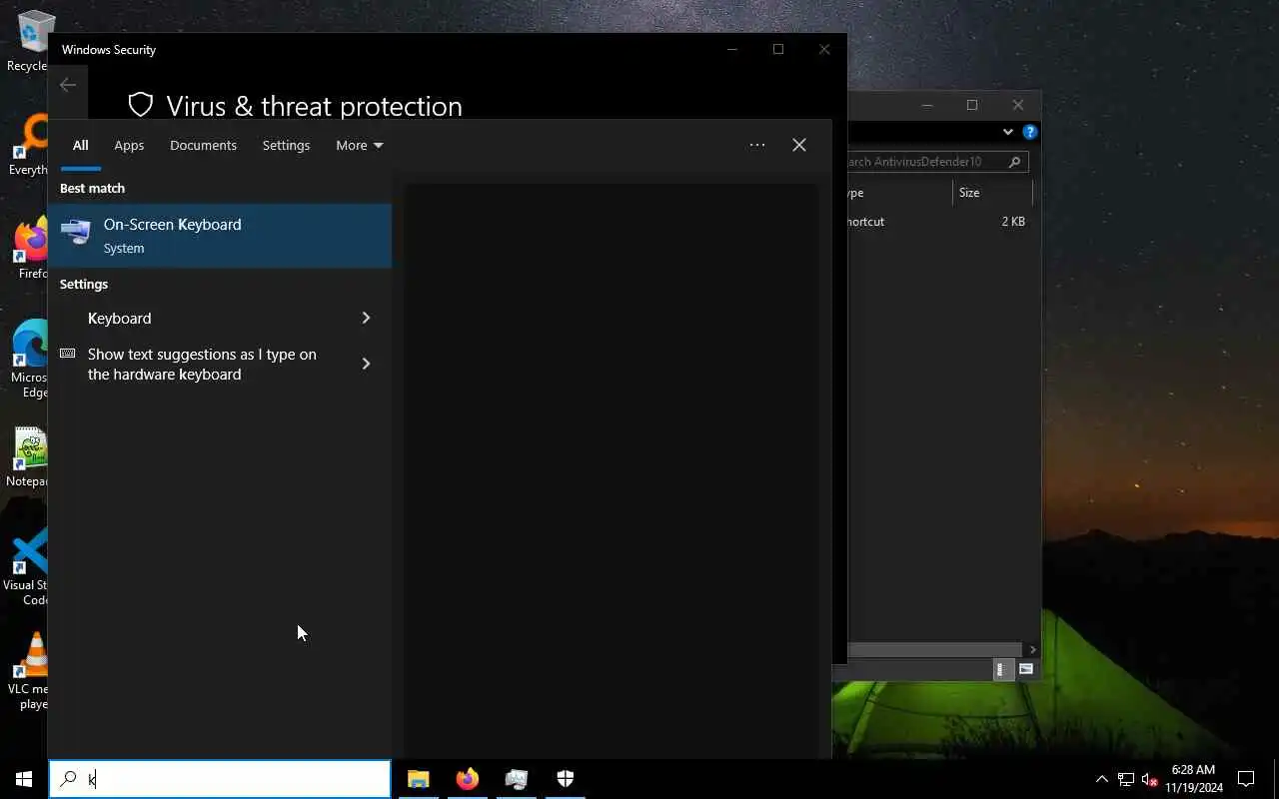Close the File Explorer window
The image size is (1279, 799).
(x=1018, y=105)
